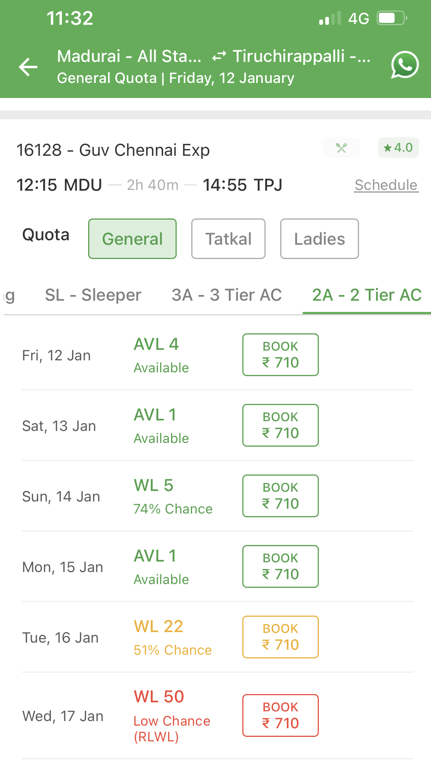Tap the 16128 Guv Chennai Exp train name
431x762 pixels.
pyautogui.click(x=113, y=150)
